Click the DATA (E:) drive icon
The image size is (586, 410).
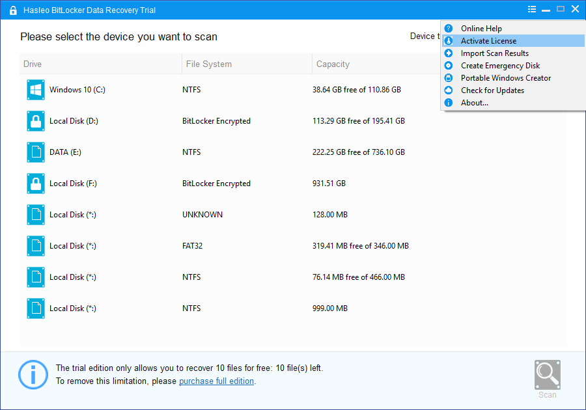(x=36, y=152)
